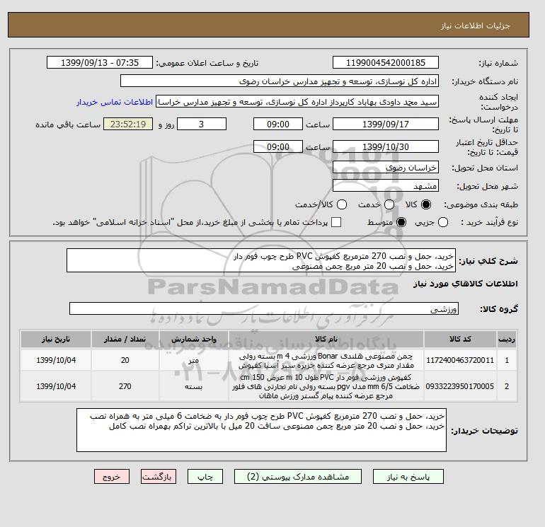Screen dimensions: 545x527
Task: Click the جزئیات اطلاعات نیاز page header
Action: tap(475, 26)
